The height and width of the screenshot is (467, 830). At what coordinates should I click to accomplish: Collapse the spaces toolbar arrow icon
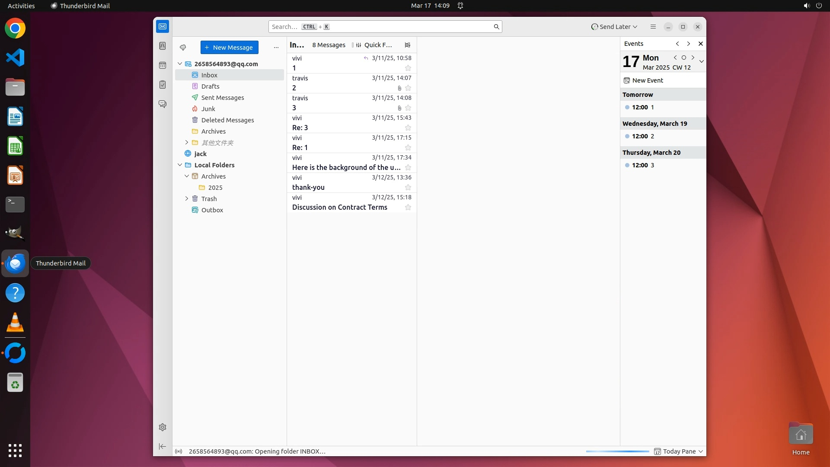click(163, 446)
